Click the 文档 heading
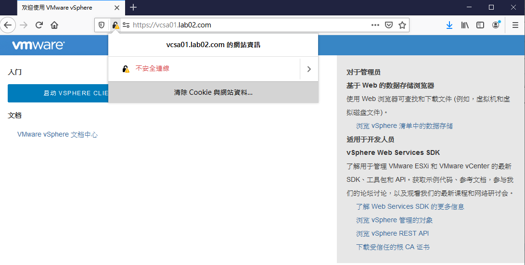525x265 pixels. click(15, 115)
